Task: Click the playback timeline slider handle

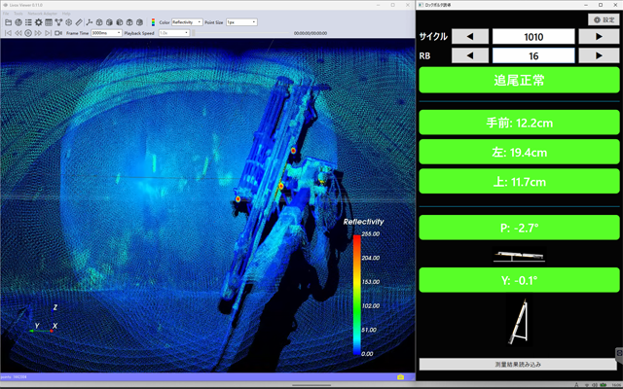Action: click(x=194, y=33)
